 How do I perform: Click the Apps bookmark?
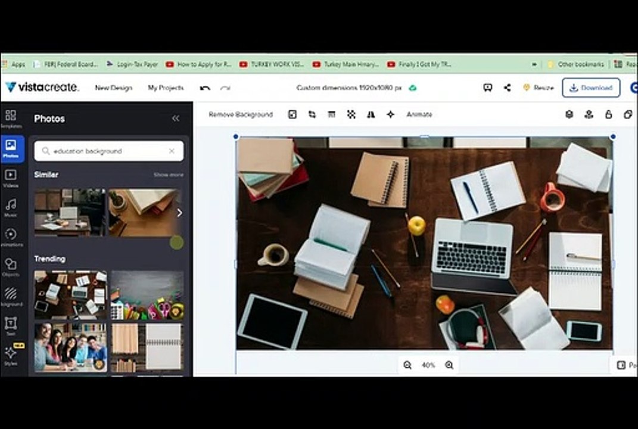tap(14, 64)
